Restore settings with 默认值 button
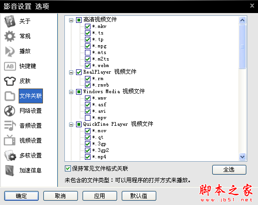The image size is (258, 205). click(x=139, y=196)
